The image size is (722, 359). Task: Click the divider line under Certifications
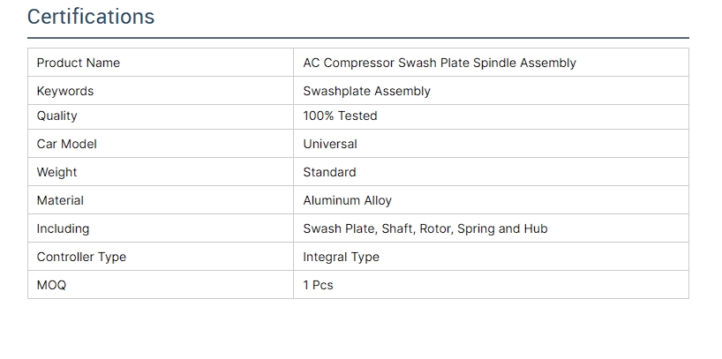[x=357, y=38]
